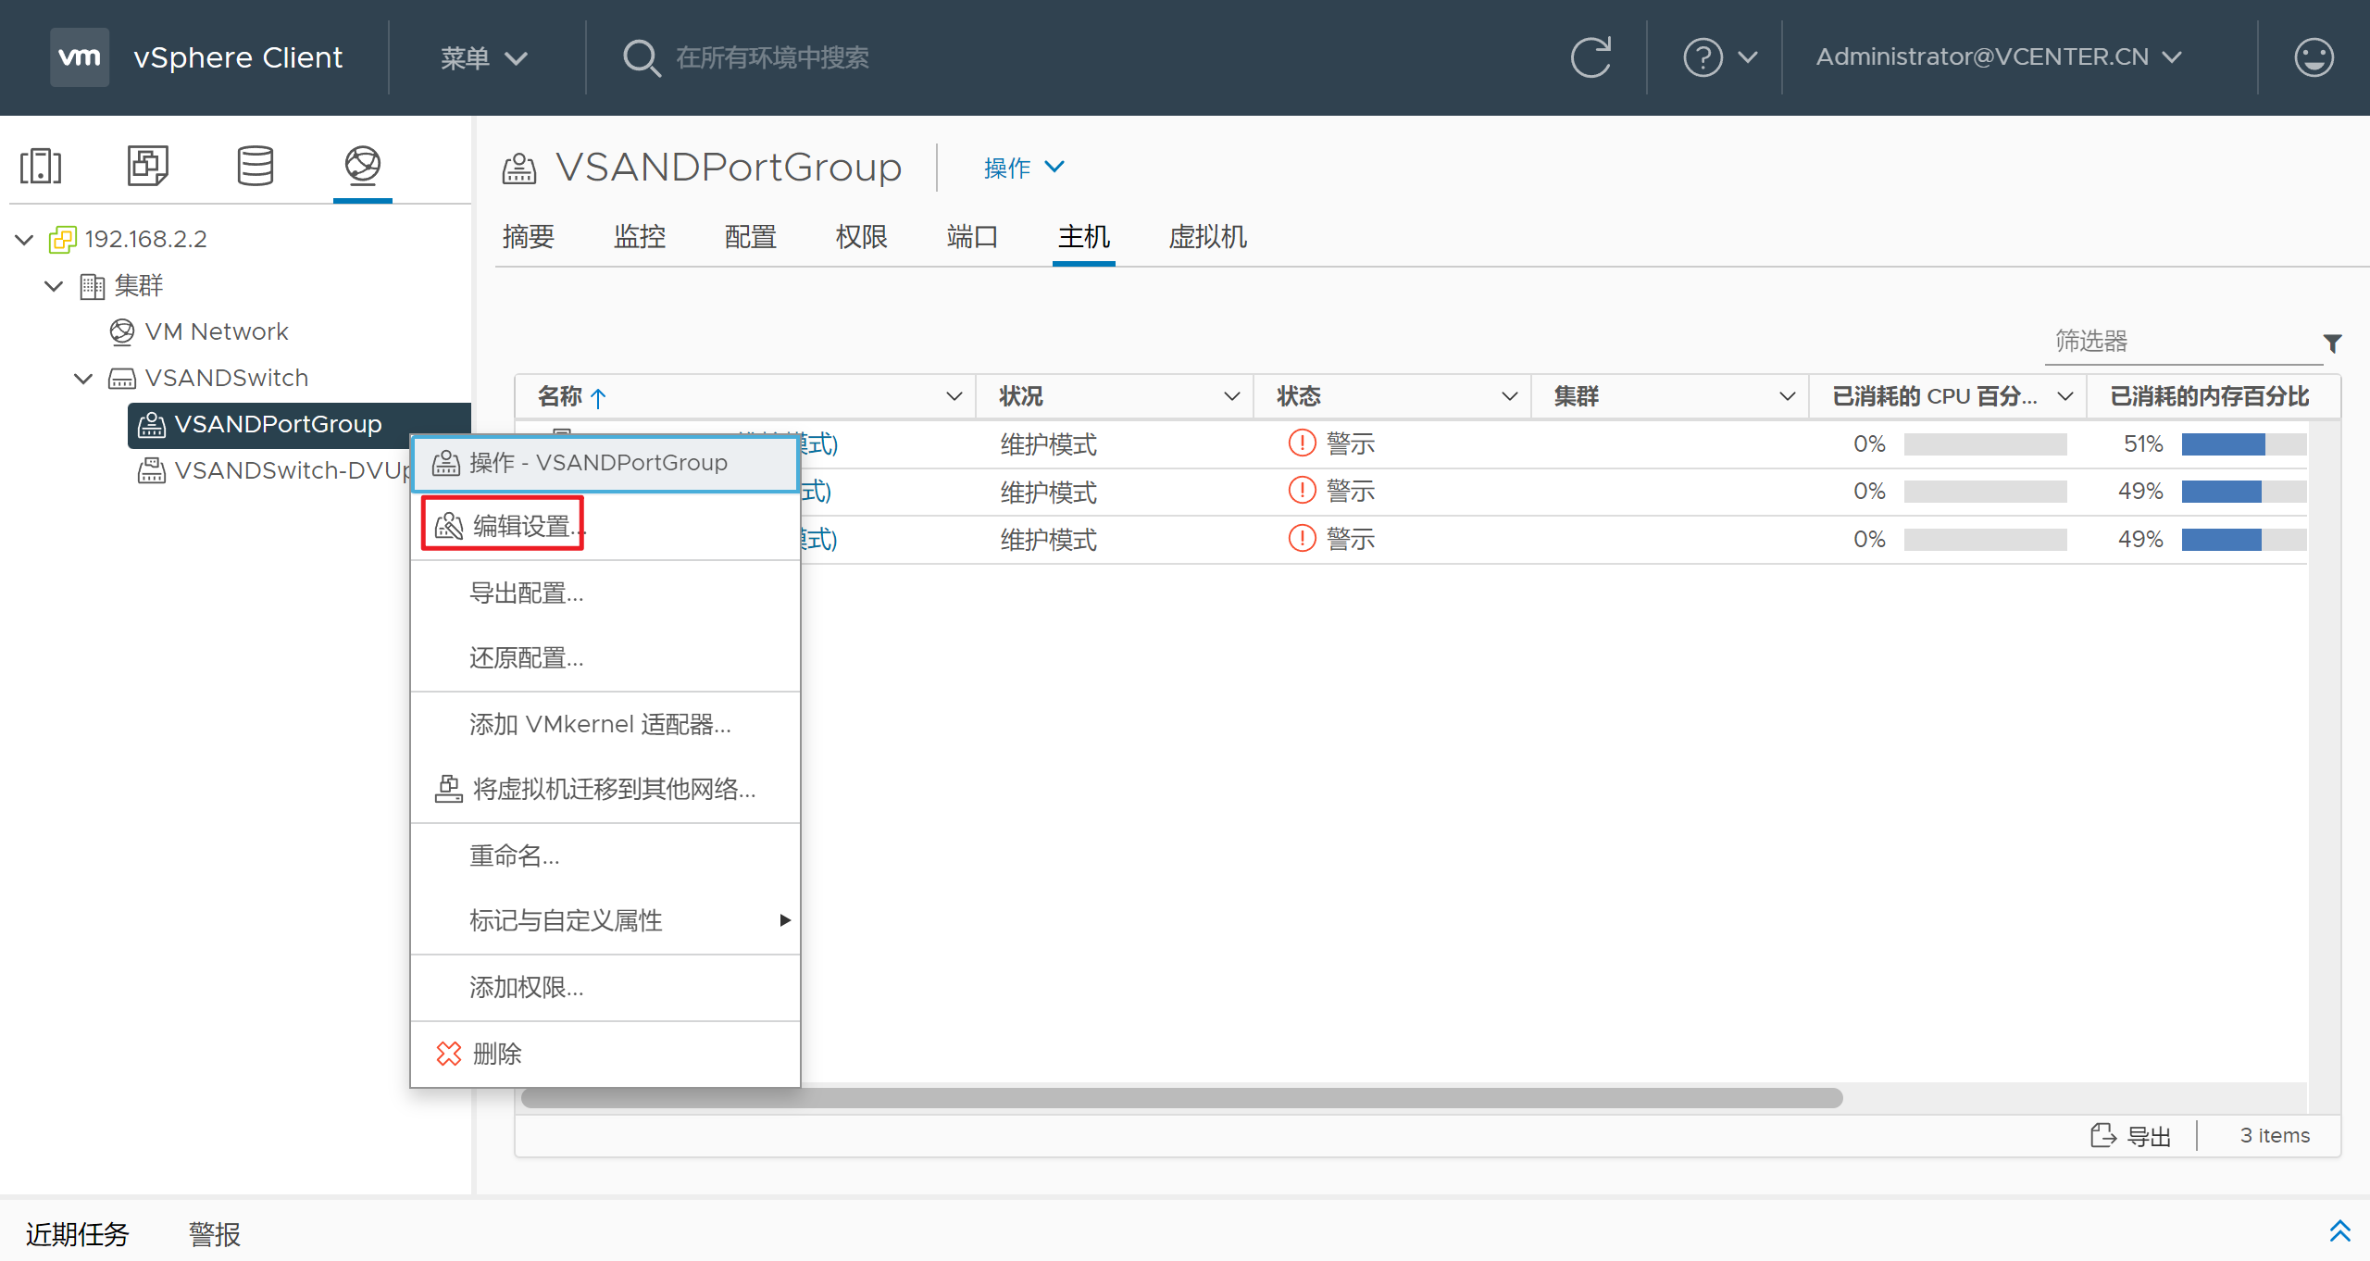Click the warning icon in the third host row
Viewport: 2370px width, 1261px height.
(1302, 539)
